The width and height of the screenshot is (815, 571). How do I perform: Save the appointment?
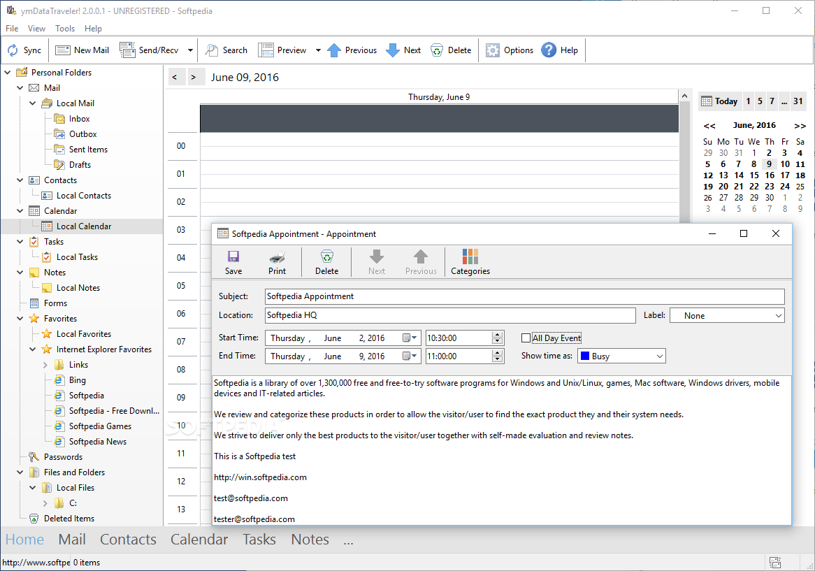point(233,262)
